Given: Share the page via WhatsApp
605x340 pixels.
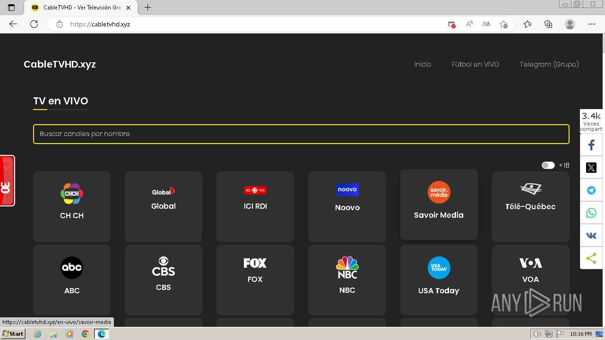Looking at the screenshot, I should click(591, 213).
